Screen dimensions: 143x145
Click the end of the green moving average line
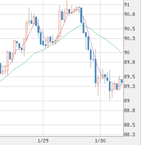(x=121, y=53)
